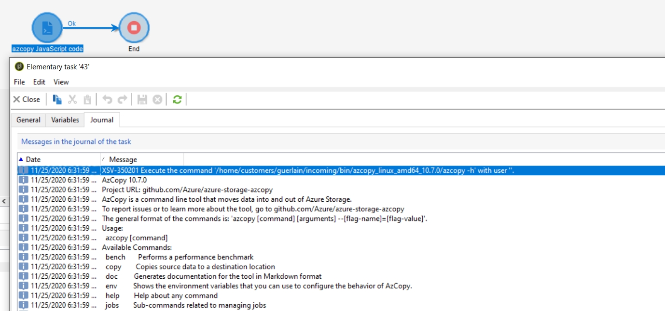Click the Cut scissors icon
The image size is (665, 311).
(72, 100)
